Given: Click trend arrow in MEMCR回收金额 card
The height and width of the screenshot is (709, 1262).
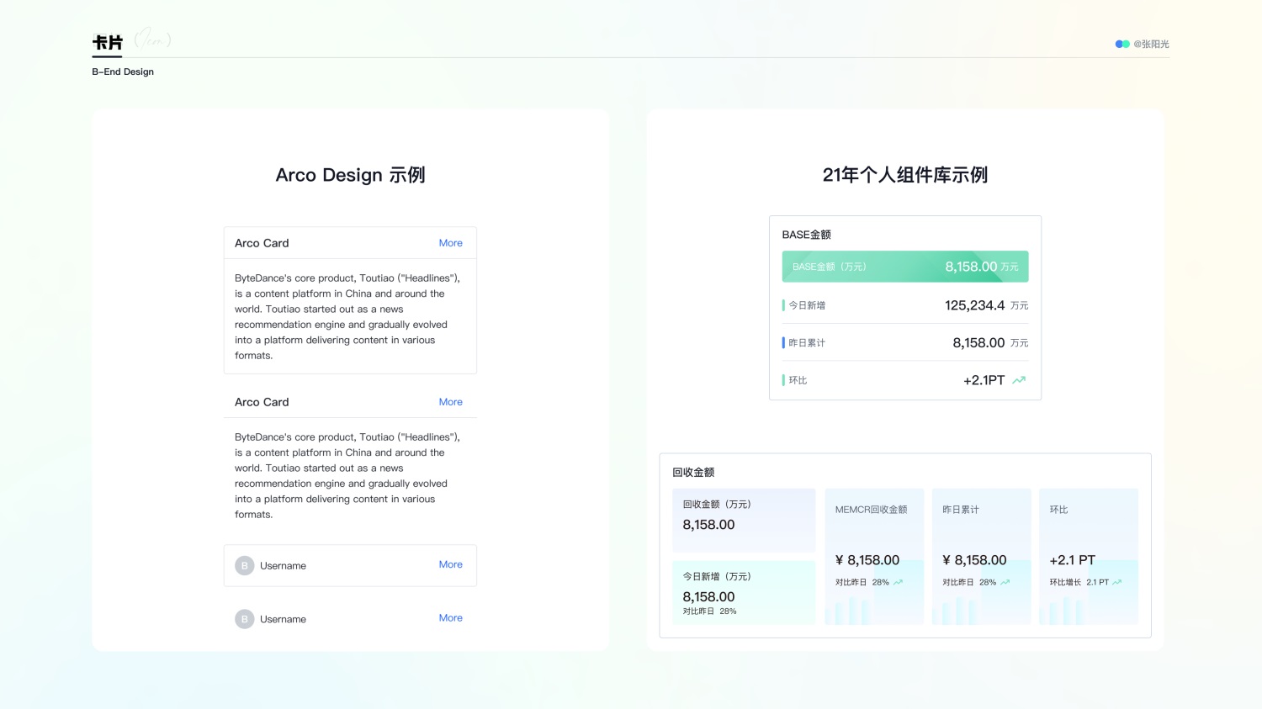Looking at the screenshot, I should click(x=898, y=582).
